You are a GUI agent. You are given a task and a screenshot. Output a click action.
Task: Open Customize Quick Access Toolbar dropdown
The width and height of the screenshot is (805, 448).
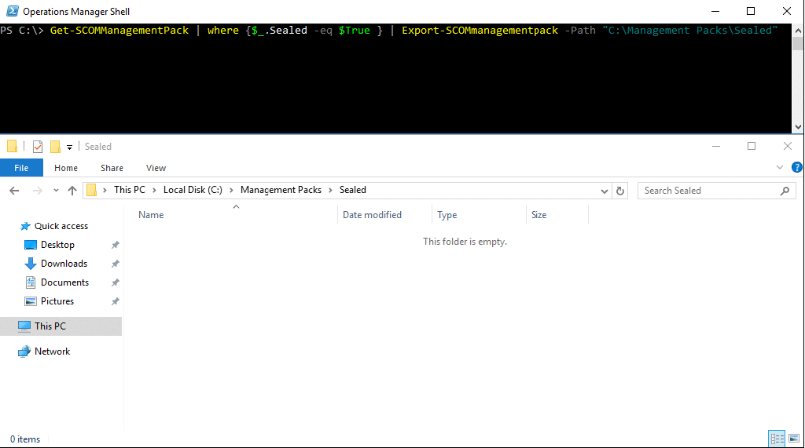[x=69, y=148]
